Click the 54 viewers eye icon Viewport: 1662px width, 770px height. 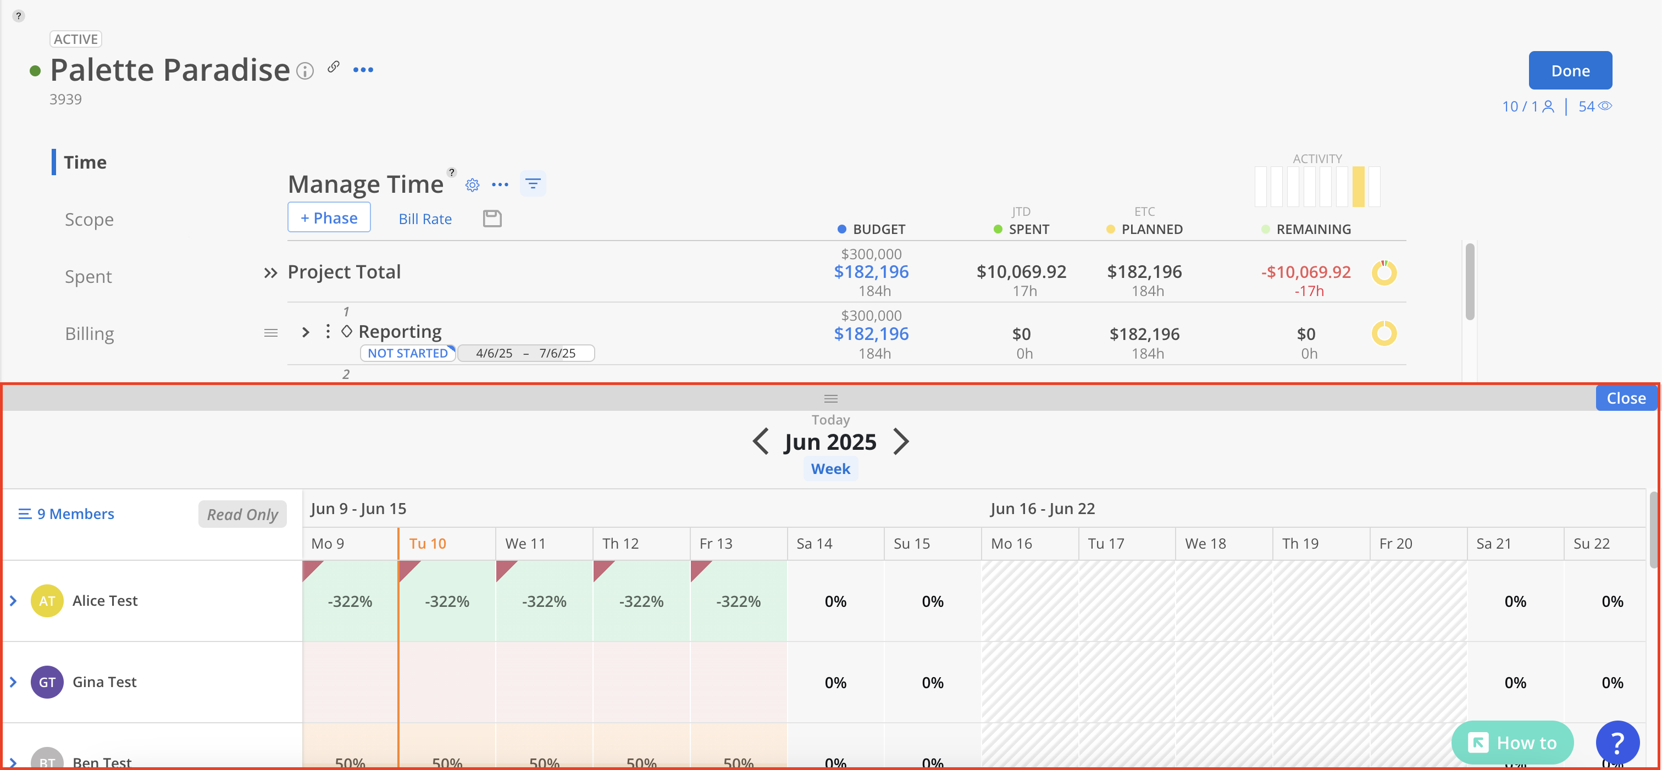tap(1605, 107)
